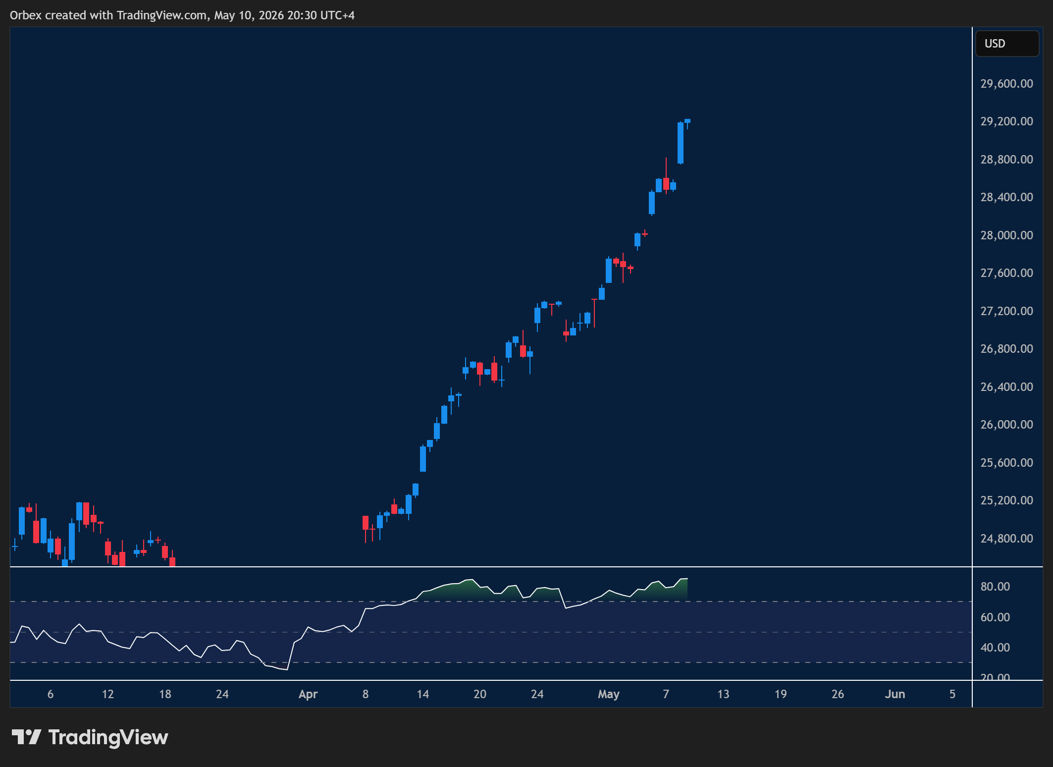The height and width of the screenshot is (767, 1053).
Task: Click the Orbex chart caption text
Action: point(182,15)
